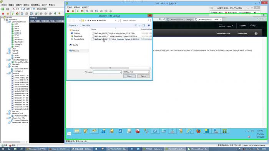Toggle the preview pane icon in dialog

pyautogui.click(x=144, y=25)
